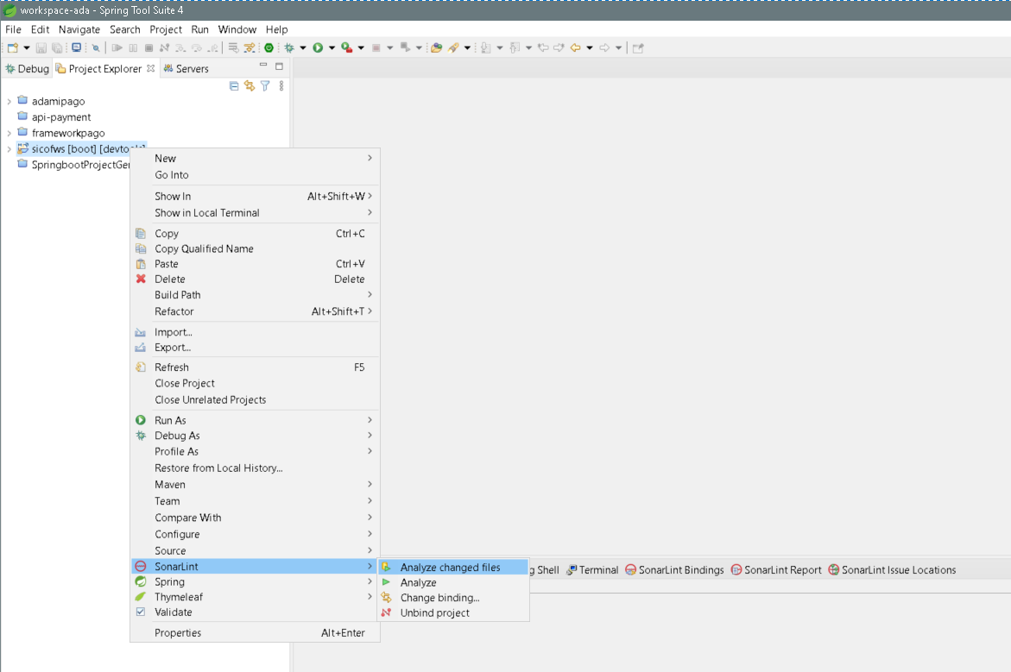Toggle the Validate checkbox menu entry
1011x672 pixels.
173,612
